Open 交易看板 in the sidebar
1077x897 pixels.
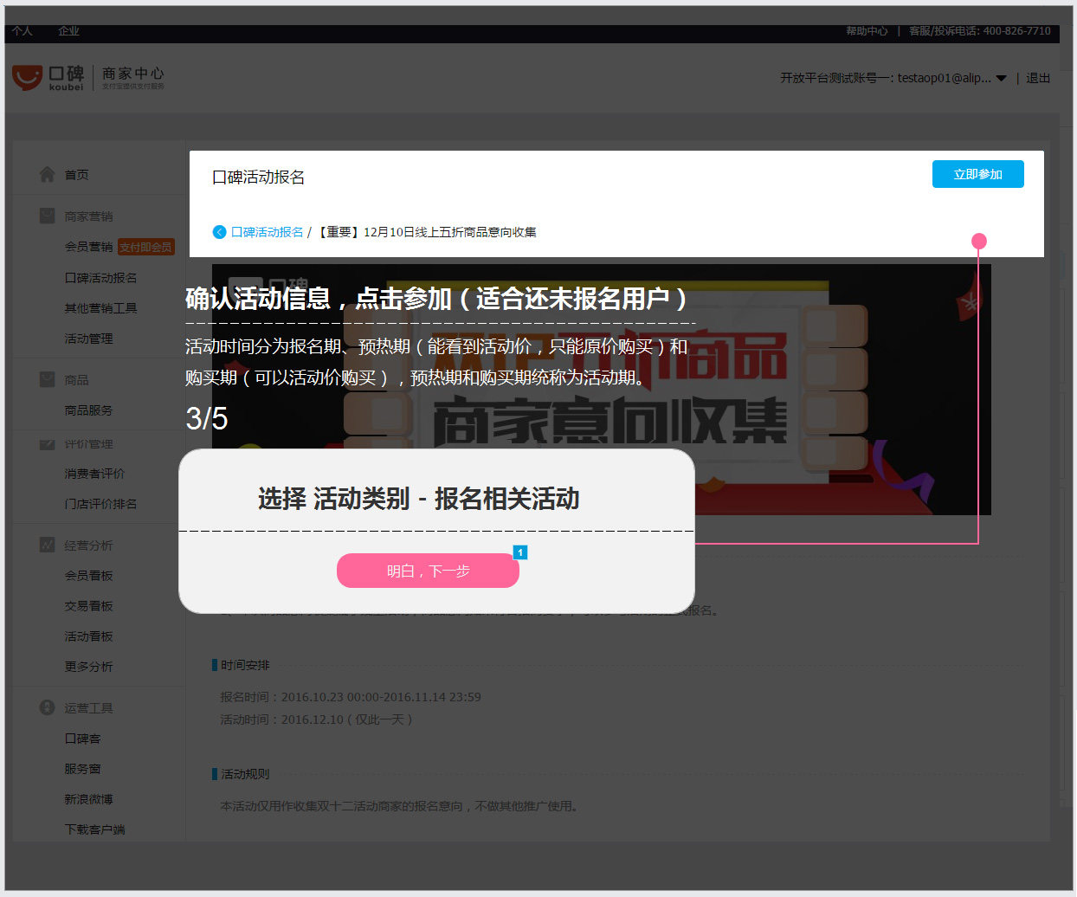tap(88, 606)
